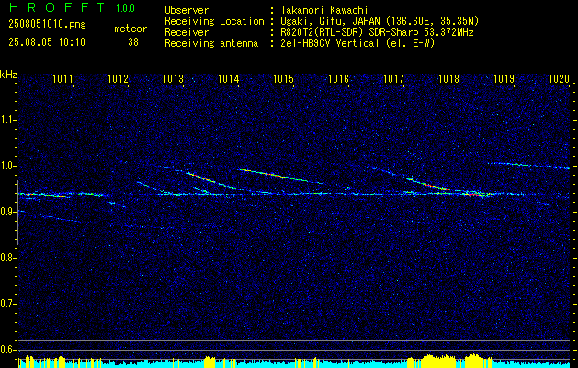Click the Ogaki, Gifu, JAPAN location text
The width and height of the screenshot is (578, 368).
click(x=380, y=21)
